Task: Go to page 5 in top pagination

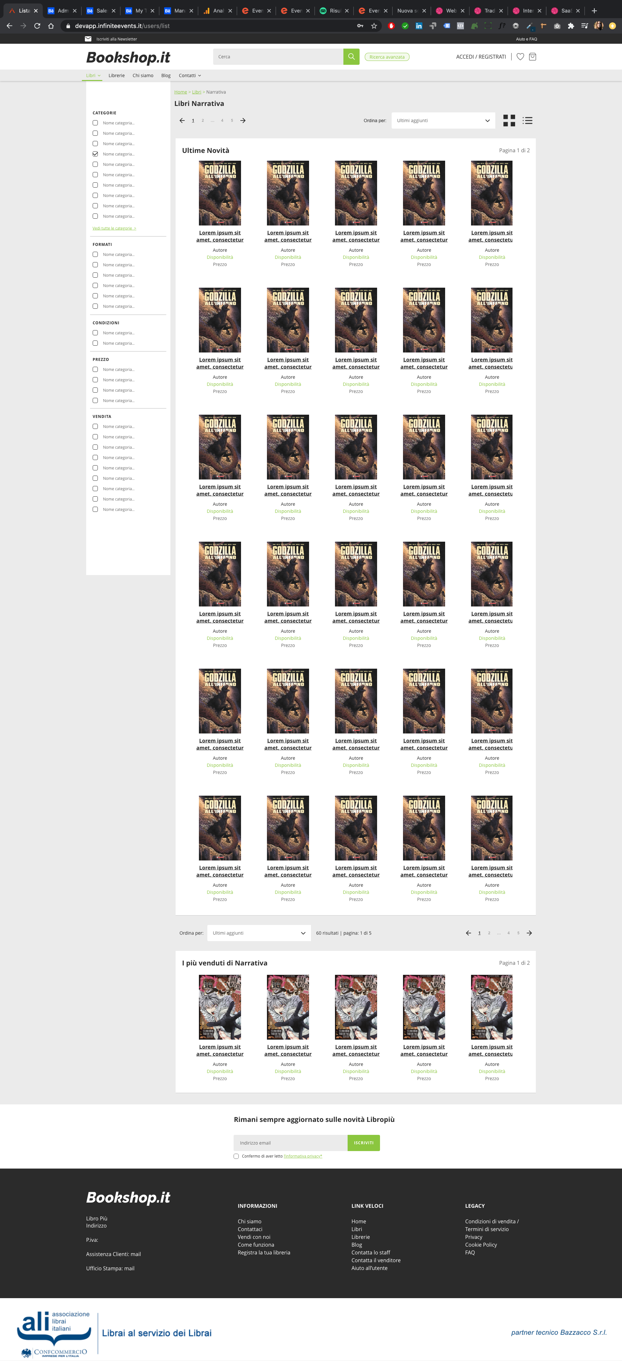Action: (232, 121)
